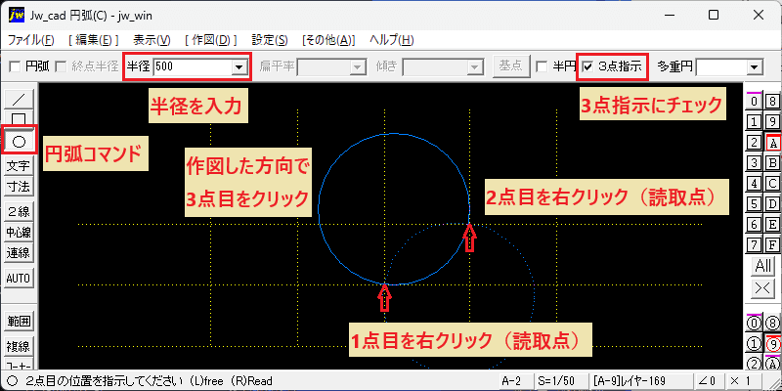Expand the 多重円 dropdown arrow
The image size is (782, 391).
click(x=754, y=66)
